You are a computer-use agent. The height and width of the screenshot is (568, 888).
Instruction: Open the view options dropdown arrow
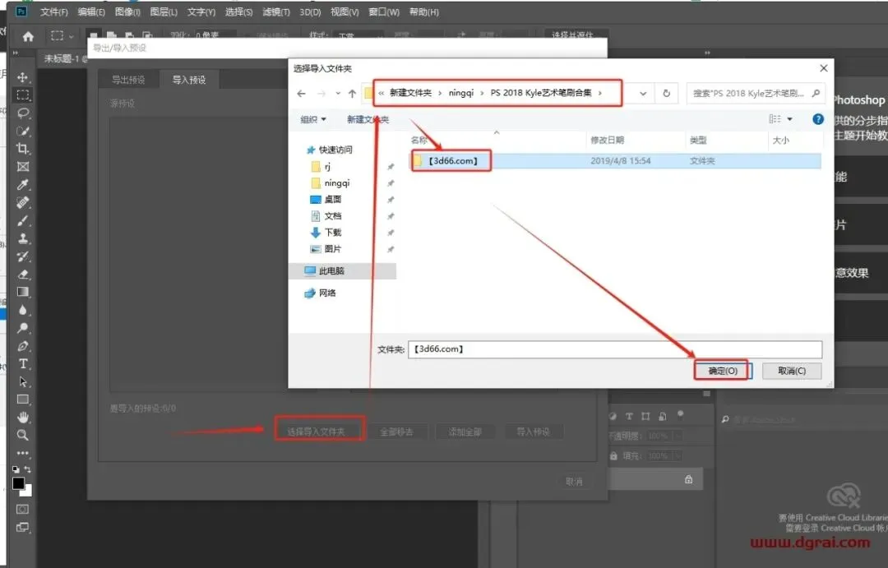point(789,119)
